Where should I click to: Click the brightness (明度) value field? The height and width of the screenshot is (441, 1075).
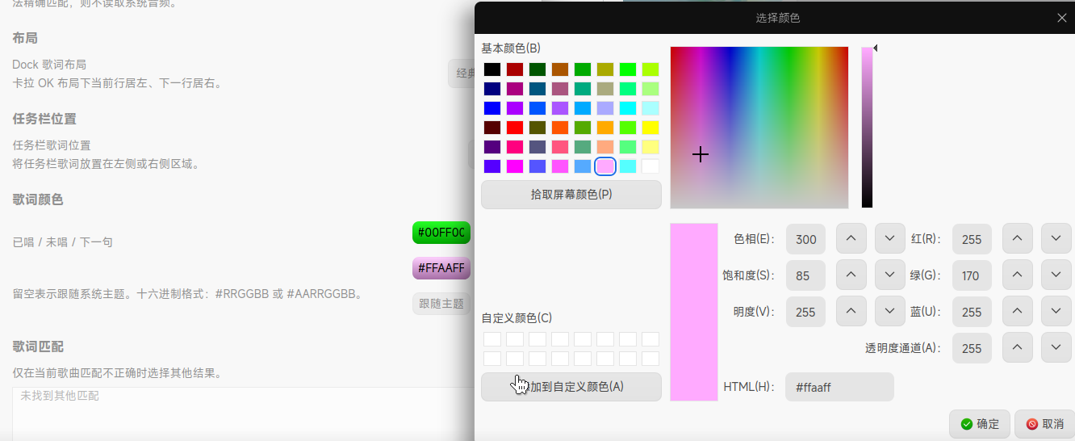pyautogui.click(x=805, y=312)
